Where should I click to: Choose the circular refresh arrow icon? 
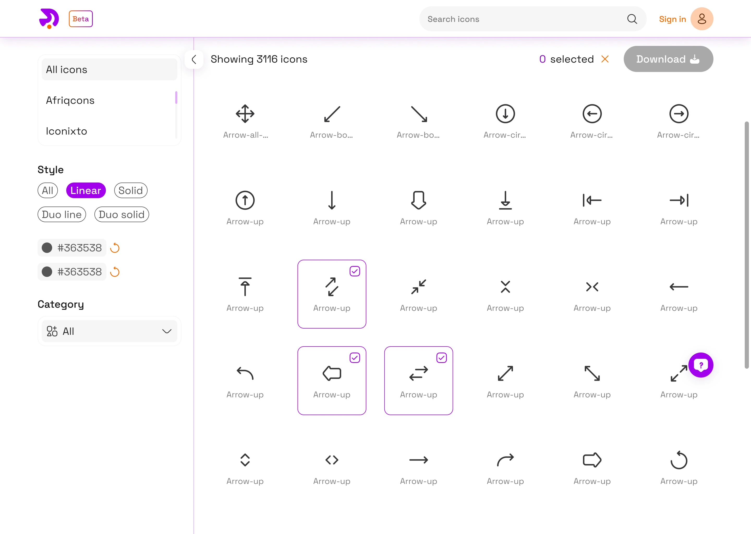click(679, 460)
